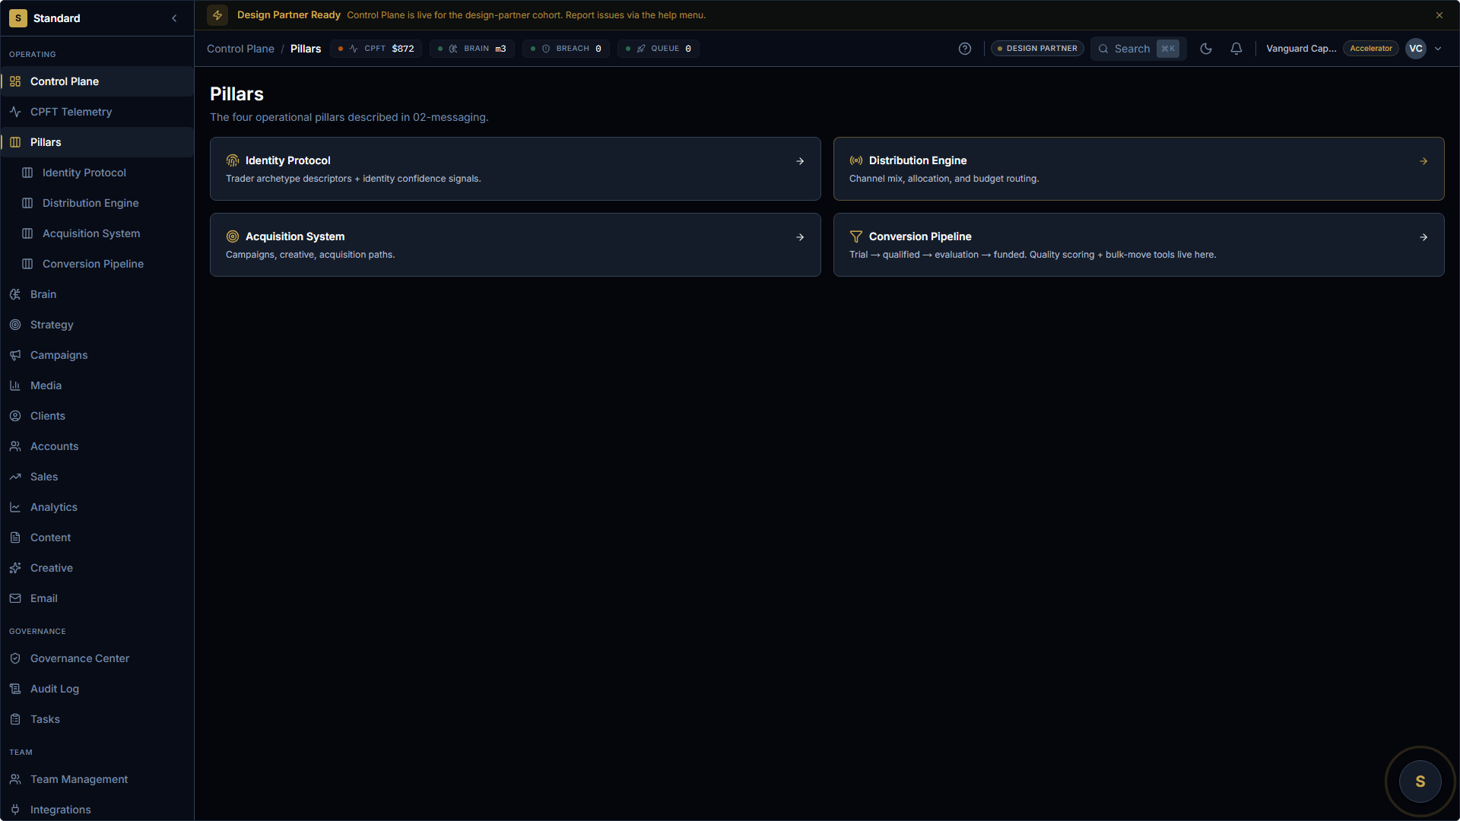This screenshot has height=821, width=1460.
Task: Click the BRAIN m3 status chip
Action: [x=472, y=49]
